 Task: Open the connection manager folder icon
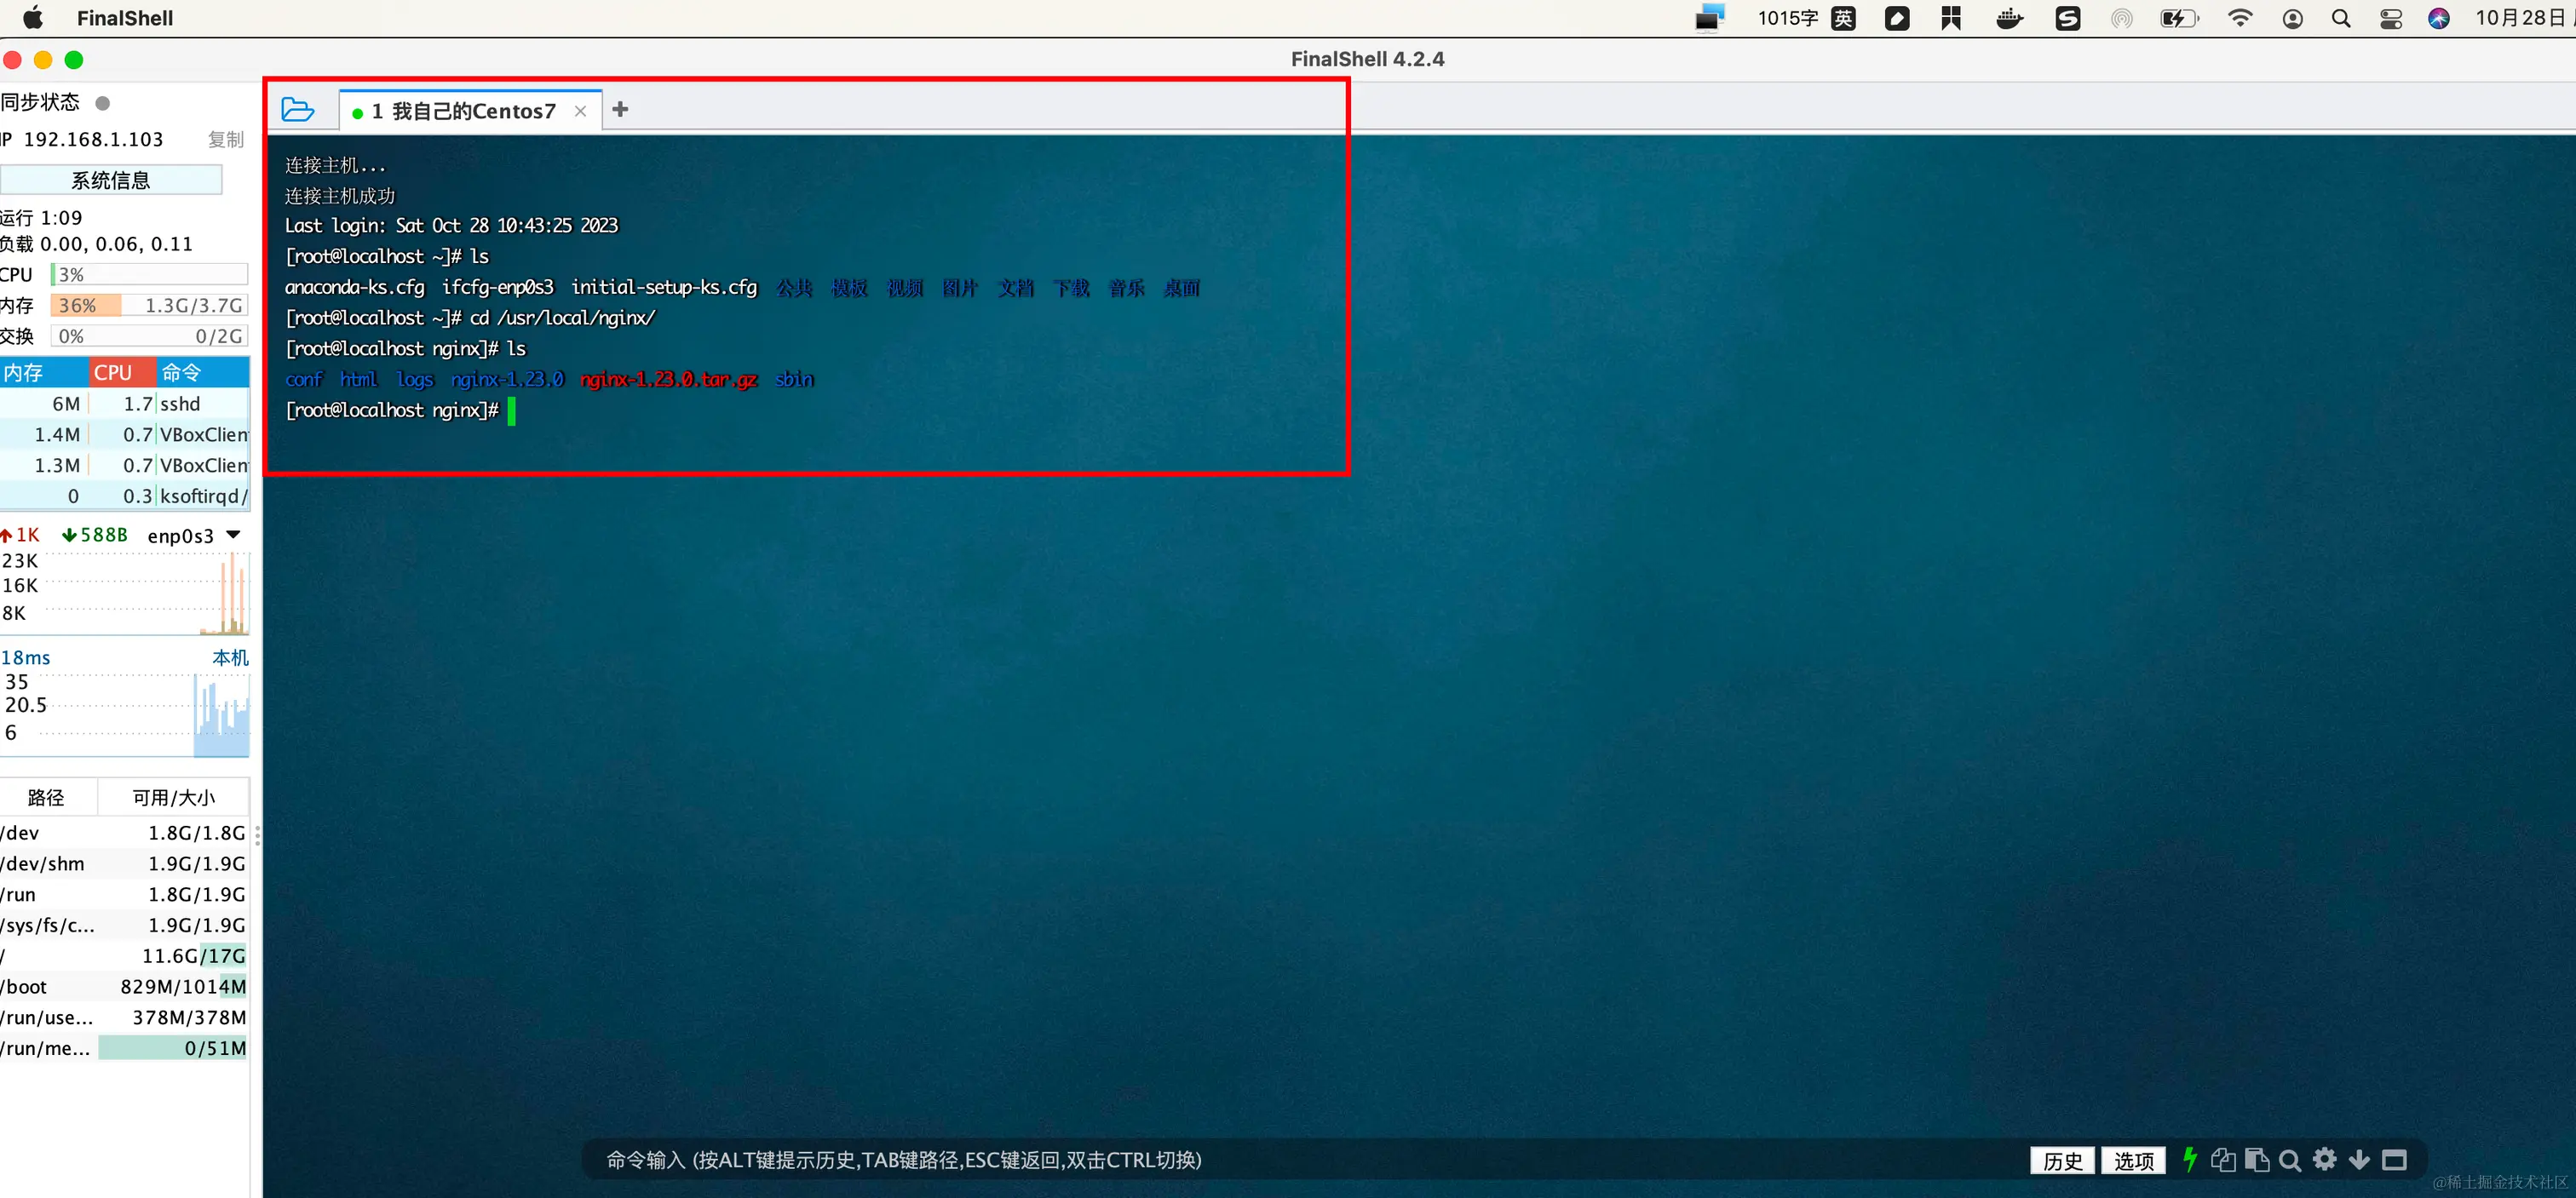pos(297,110)
